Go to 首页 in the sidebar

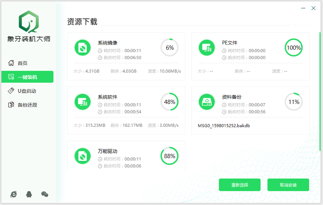tap(22, 63)
